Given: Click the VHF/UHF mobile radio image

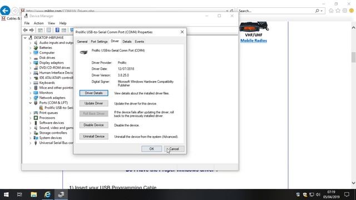Looking at the screenshot, I should [254, 27].
